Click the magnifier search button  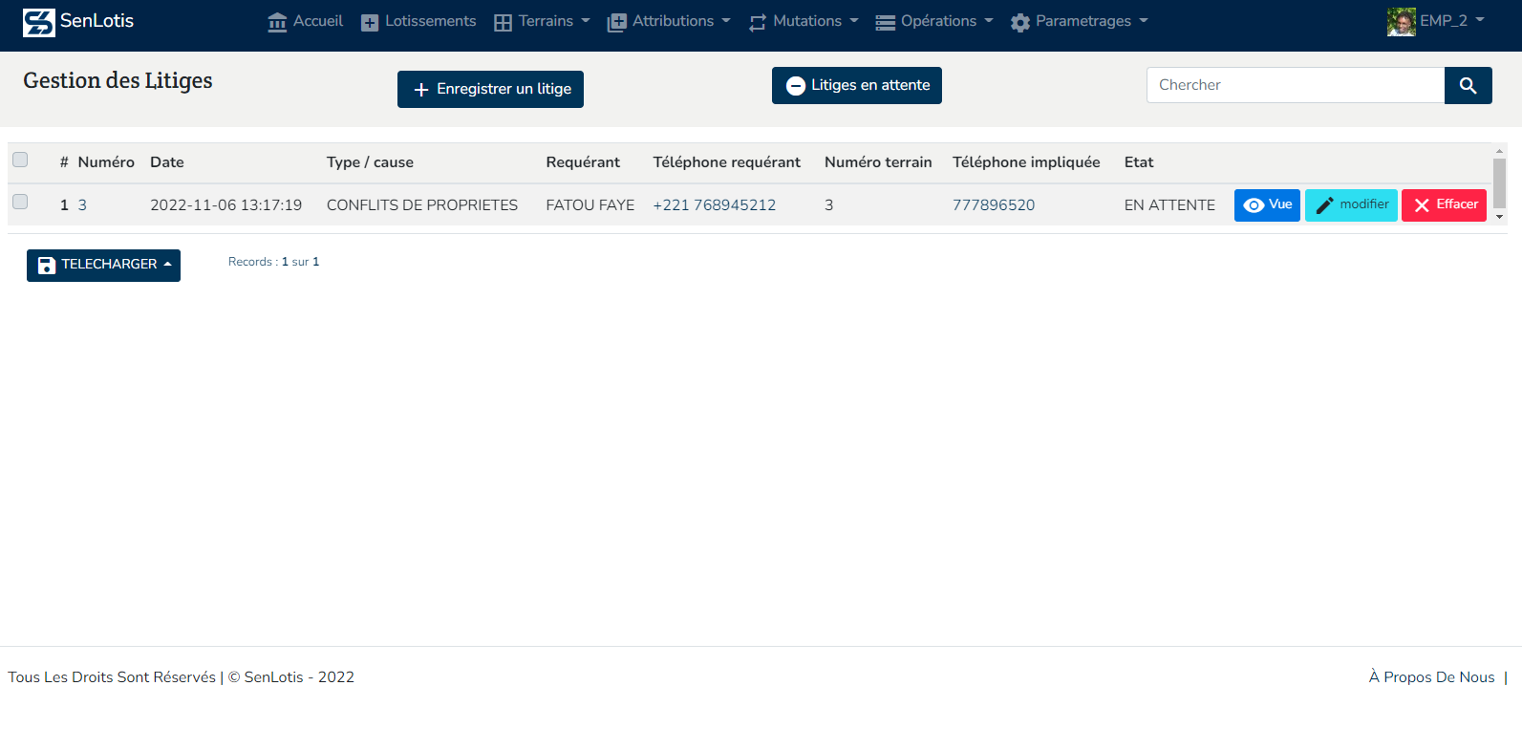pyautogui.click(x=1468, y=86)
